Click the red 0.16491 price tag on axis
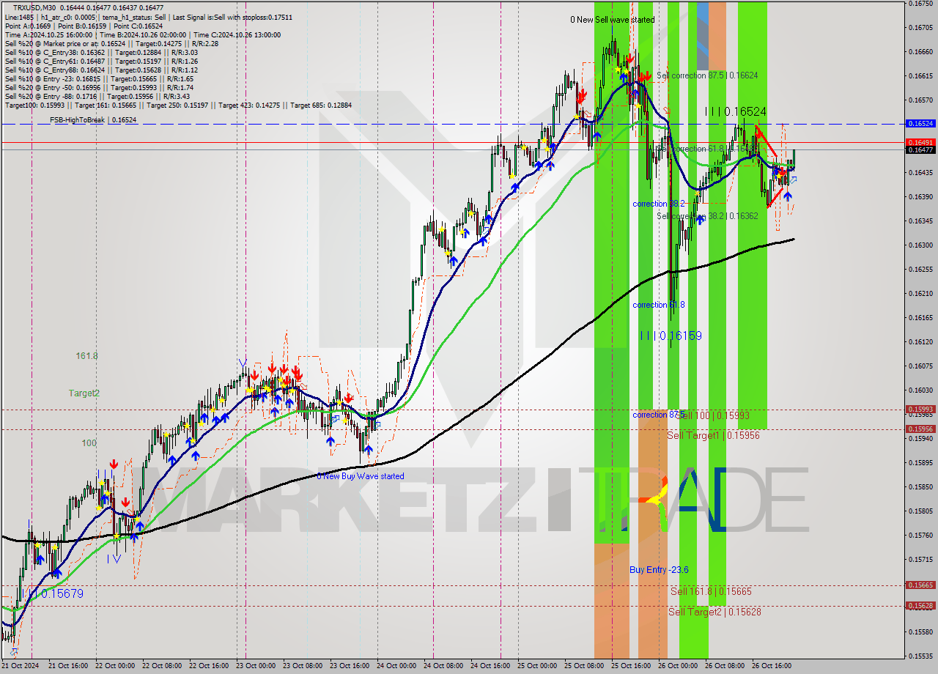 pyautogui.click(x=920, y=142)
